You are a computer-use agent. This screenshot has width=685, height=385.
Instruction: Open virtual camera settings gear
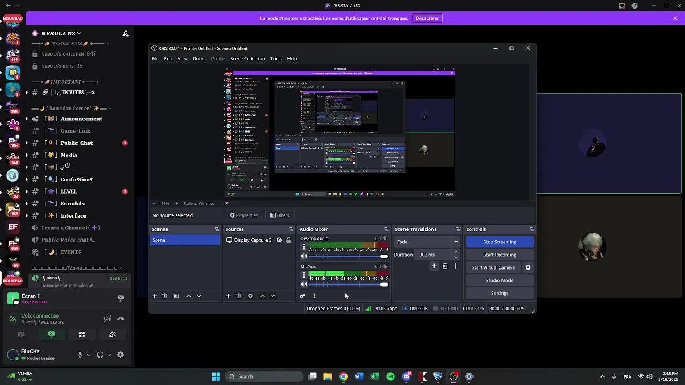click(528, 267)
